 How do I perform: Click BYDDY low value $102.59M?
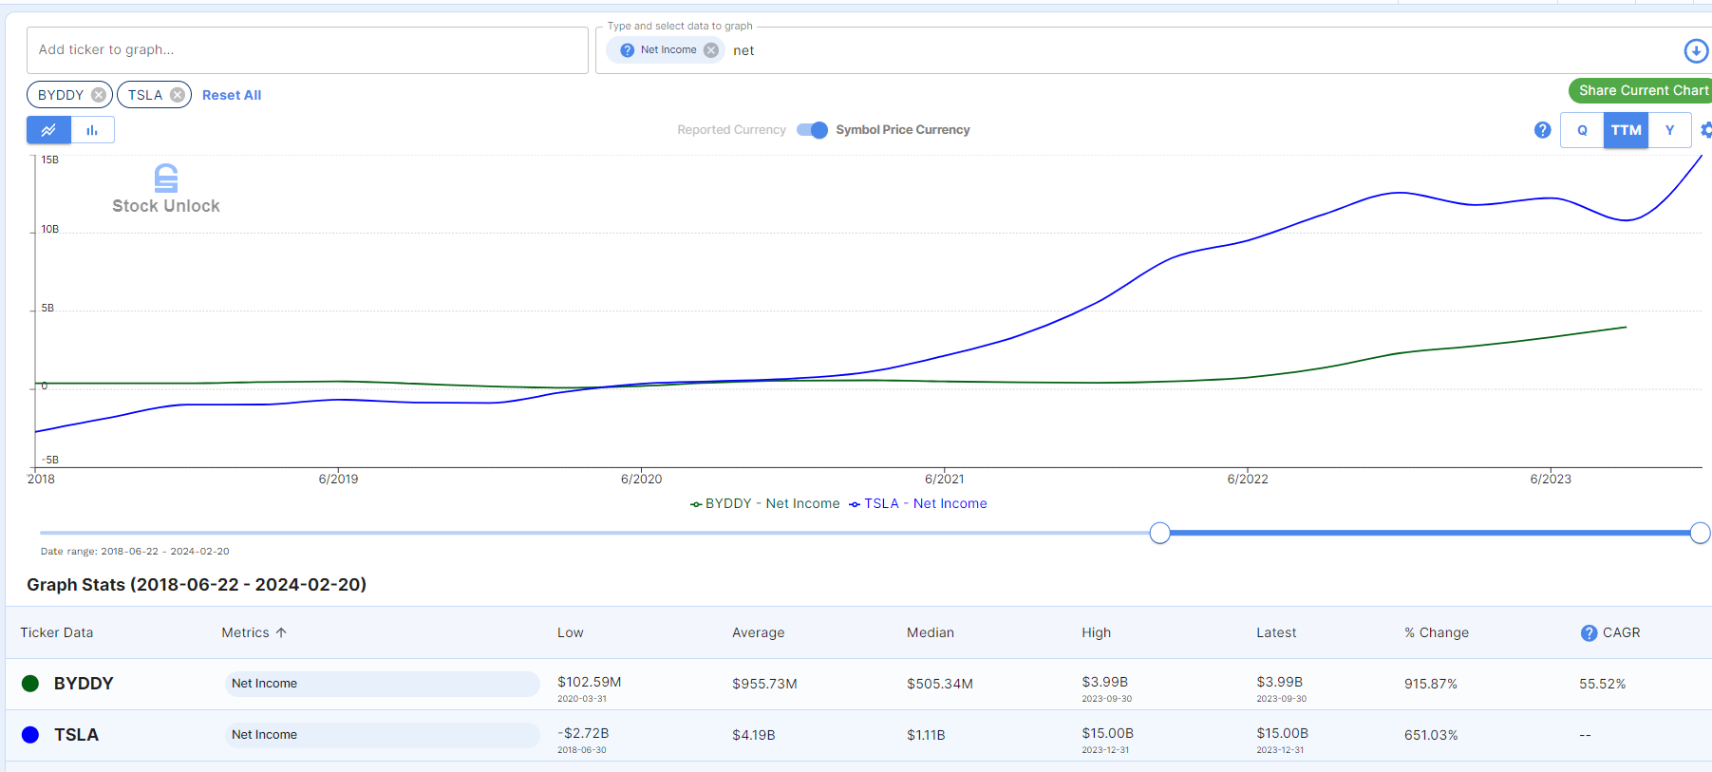click(x=590, y=682)
